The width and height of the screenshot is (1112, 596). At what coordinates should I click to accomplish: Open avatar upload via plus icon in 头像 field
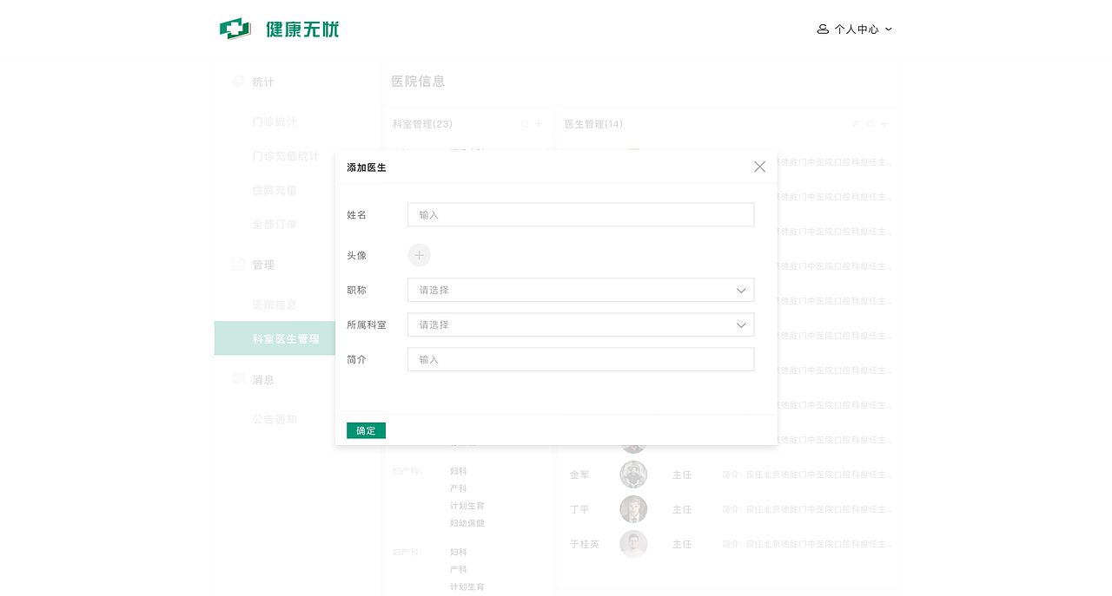coord(419,255)
